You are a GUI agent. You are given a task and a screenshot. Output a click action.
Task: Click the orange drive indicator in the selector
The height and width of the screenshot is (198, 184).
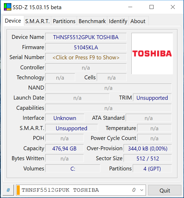18,190
